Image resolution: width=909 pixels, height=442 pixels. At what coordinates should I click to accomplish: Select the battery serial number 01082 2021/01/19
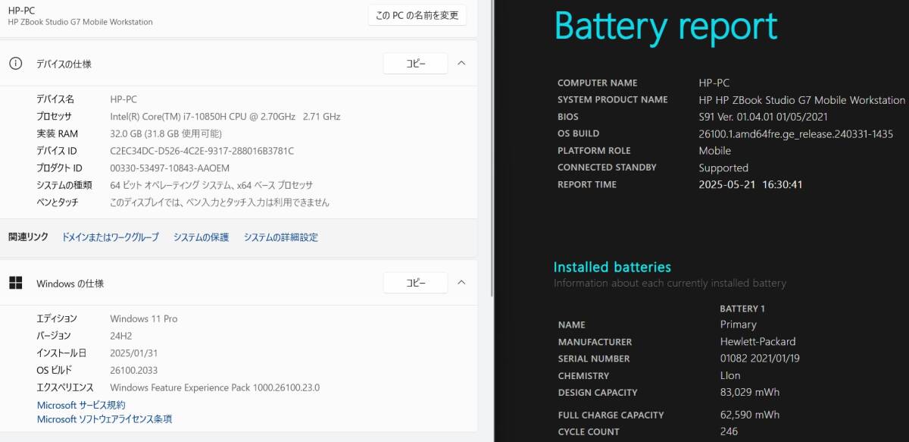tap(760, 359)
